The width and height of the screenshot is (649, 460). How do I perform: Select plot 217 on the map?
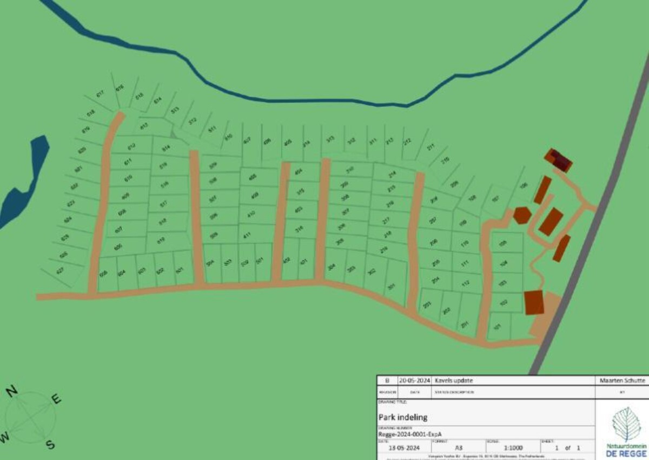pos(386,220)
